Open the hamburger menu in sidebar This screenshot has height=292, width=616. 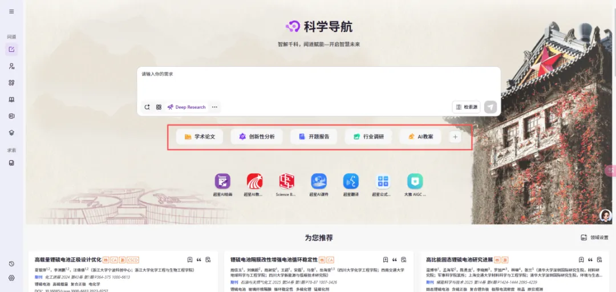coord(11,11)
